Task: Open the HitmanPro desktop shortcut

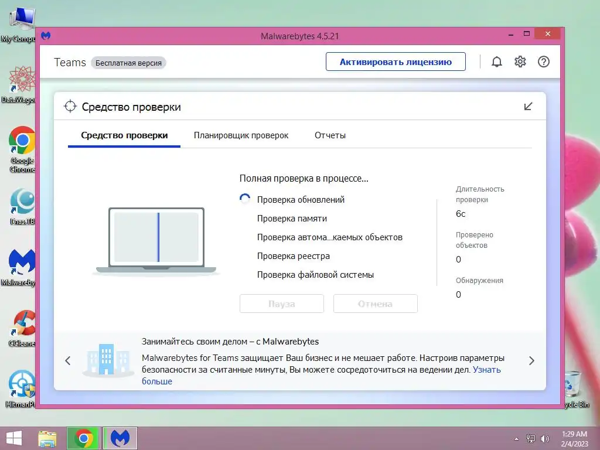Action: pos(21,389)
